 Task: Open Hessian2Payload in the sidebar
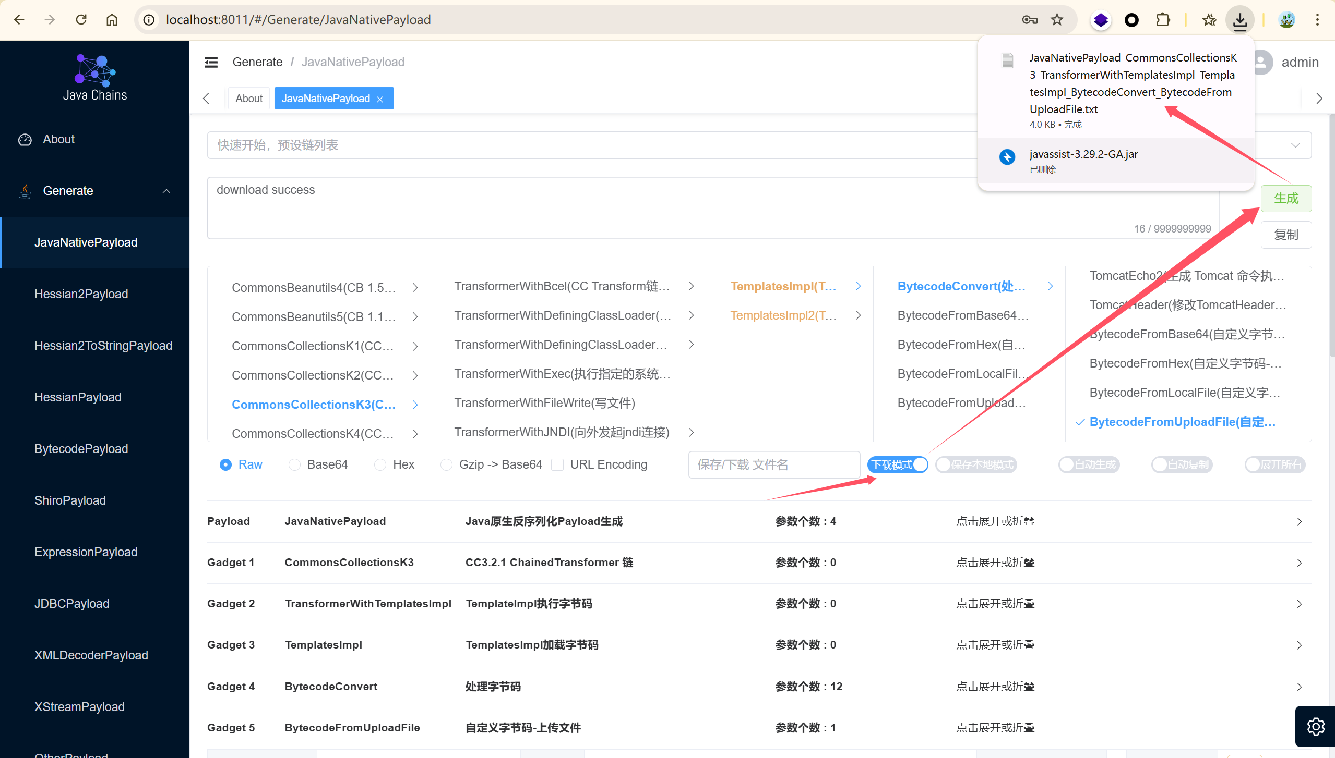click(x=81, y=294)
